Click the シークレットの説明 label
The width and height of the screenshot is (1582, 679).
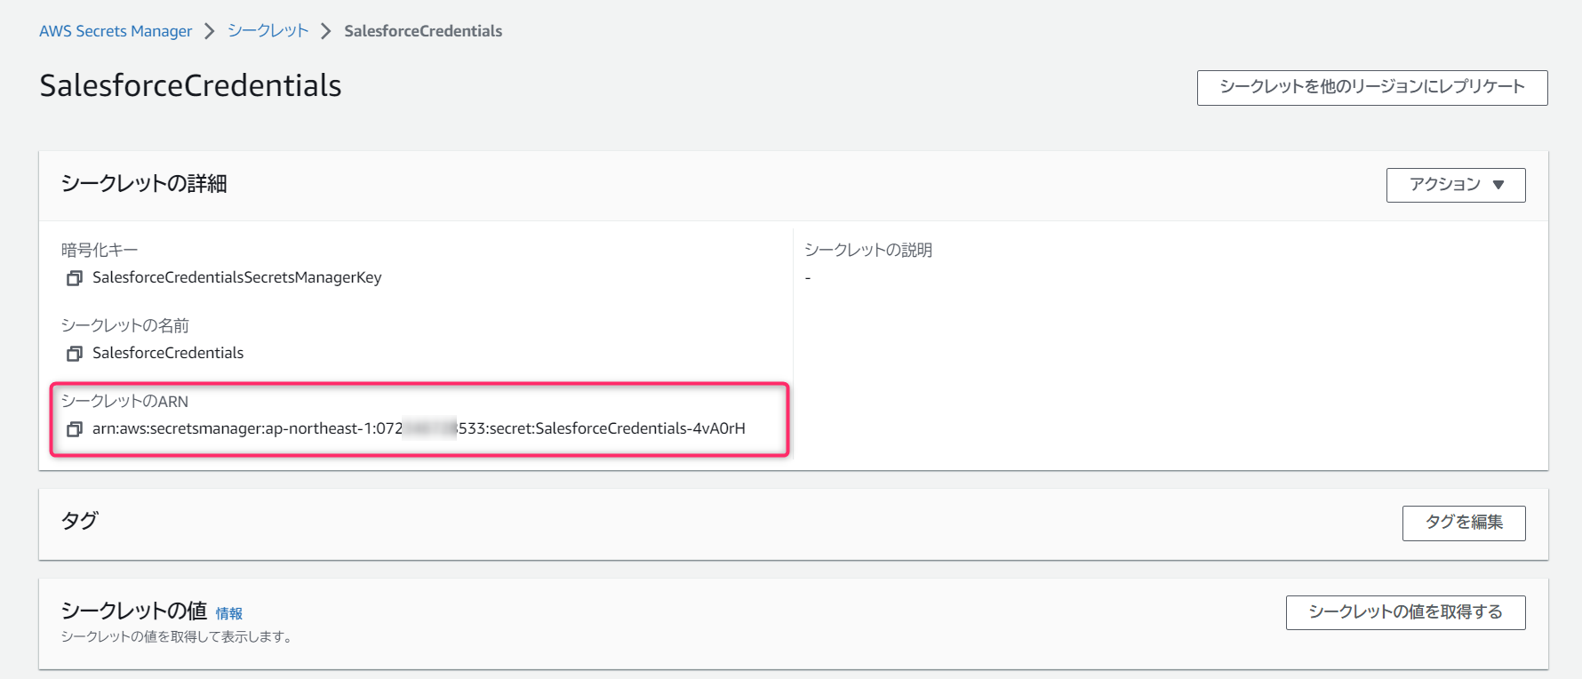tap(868, 250)
